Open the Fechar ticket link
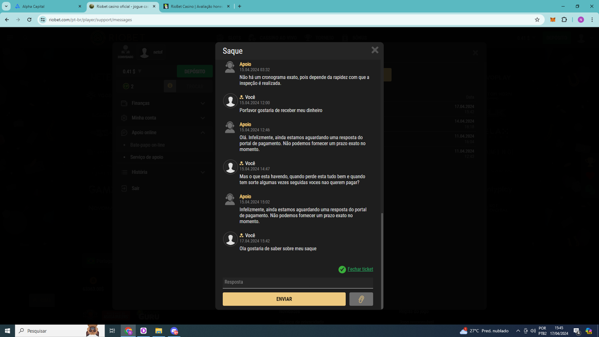The image size is (599, 337). [x=360, y=269]
